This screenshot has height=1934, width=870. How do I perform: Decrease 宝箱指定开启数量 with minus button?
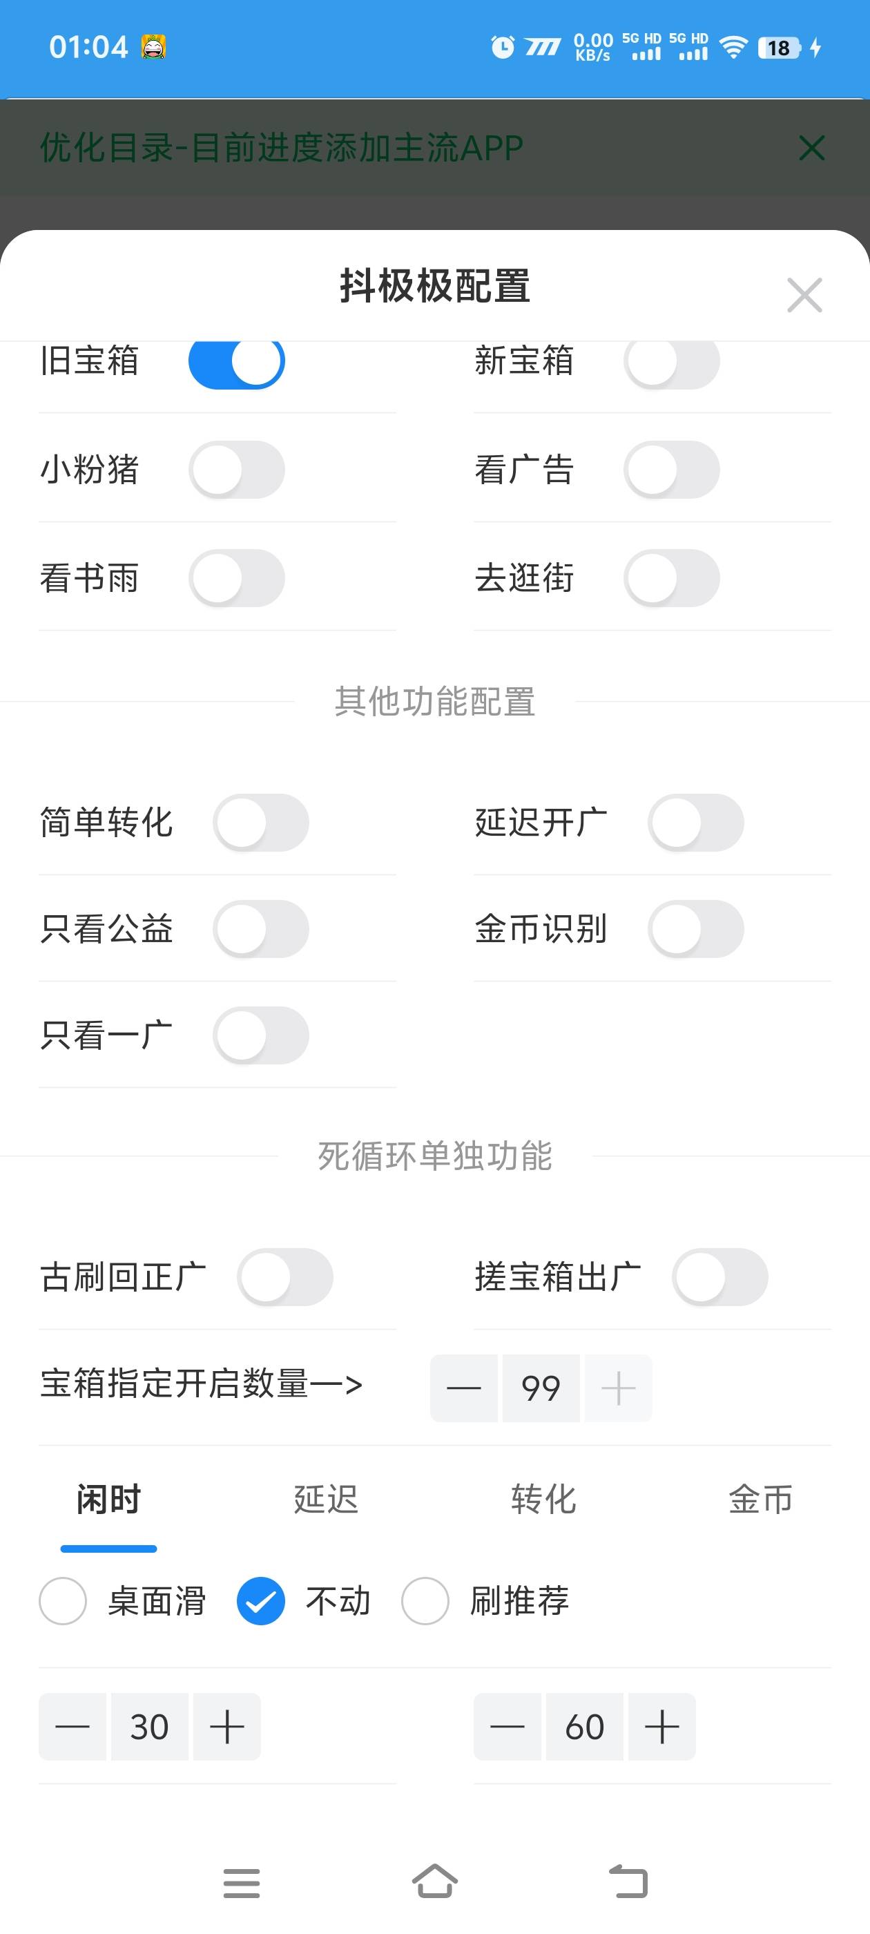coord(464,1388)
